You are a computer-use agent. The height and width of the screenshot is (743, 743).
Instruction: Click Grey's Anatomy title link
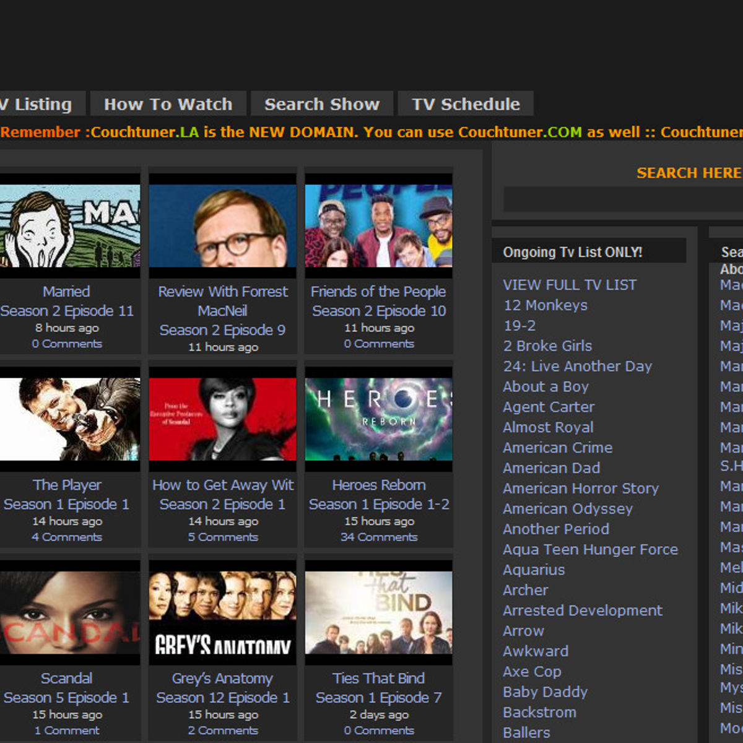(x=222, y=679)
